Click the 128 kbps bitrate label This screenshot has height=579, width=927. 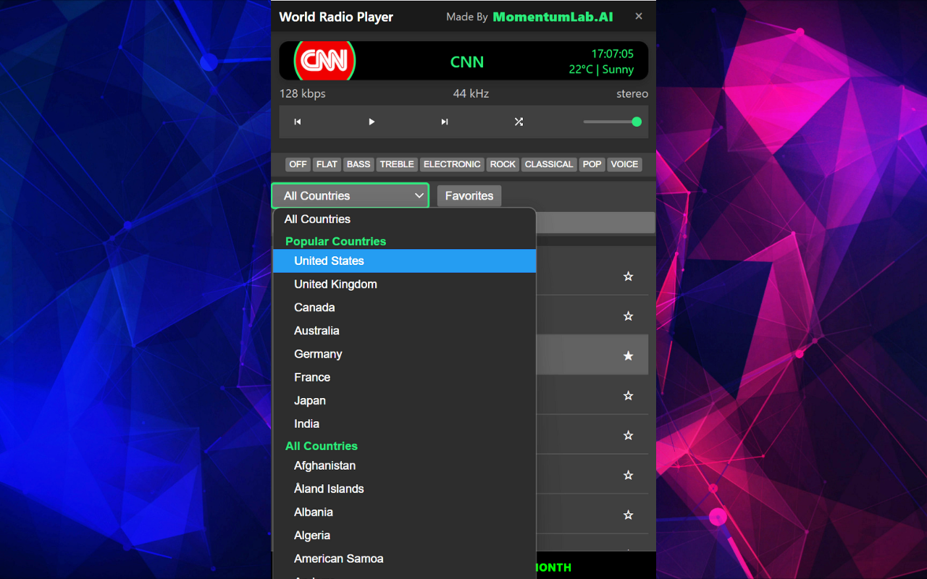coord(303,93)
